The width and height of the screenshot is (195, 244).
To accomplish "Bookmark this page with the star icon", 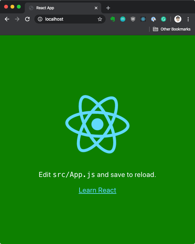I will coord(100,19).
